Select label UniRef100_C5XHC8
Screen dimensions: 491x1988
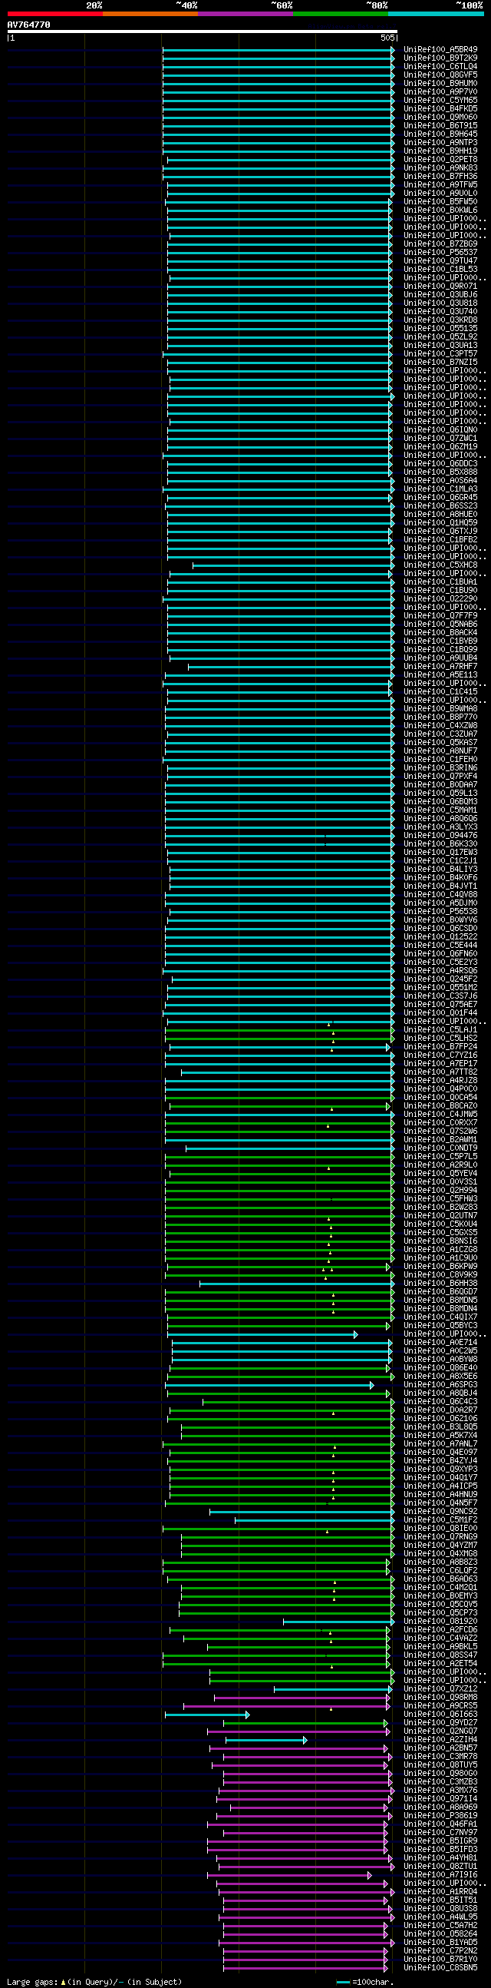coord(440,565)
